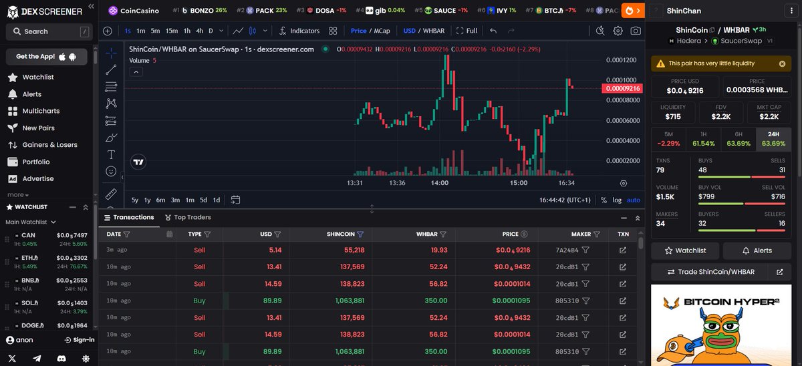This screenshot has height=366, width=802.
Task: Add pair to Watchlist button
Action: coord(685,250)
